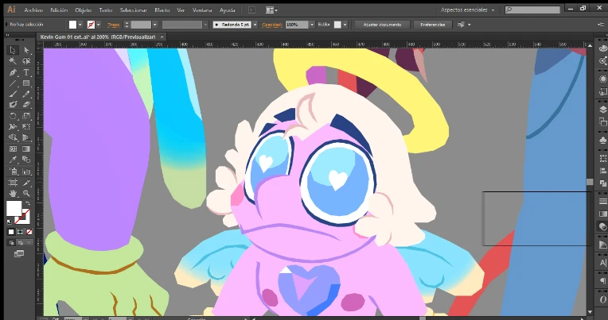Select the Shape Builder tool
Viewport: 608px width, 320px height.
13,137
